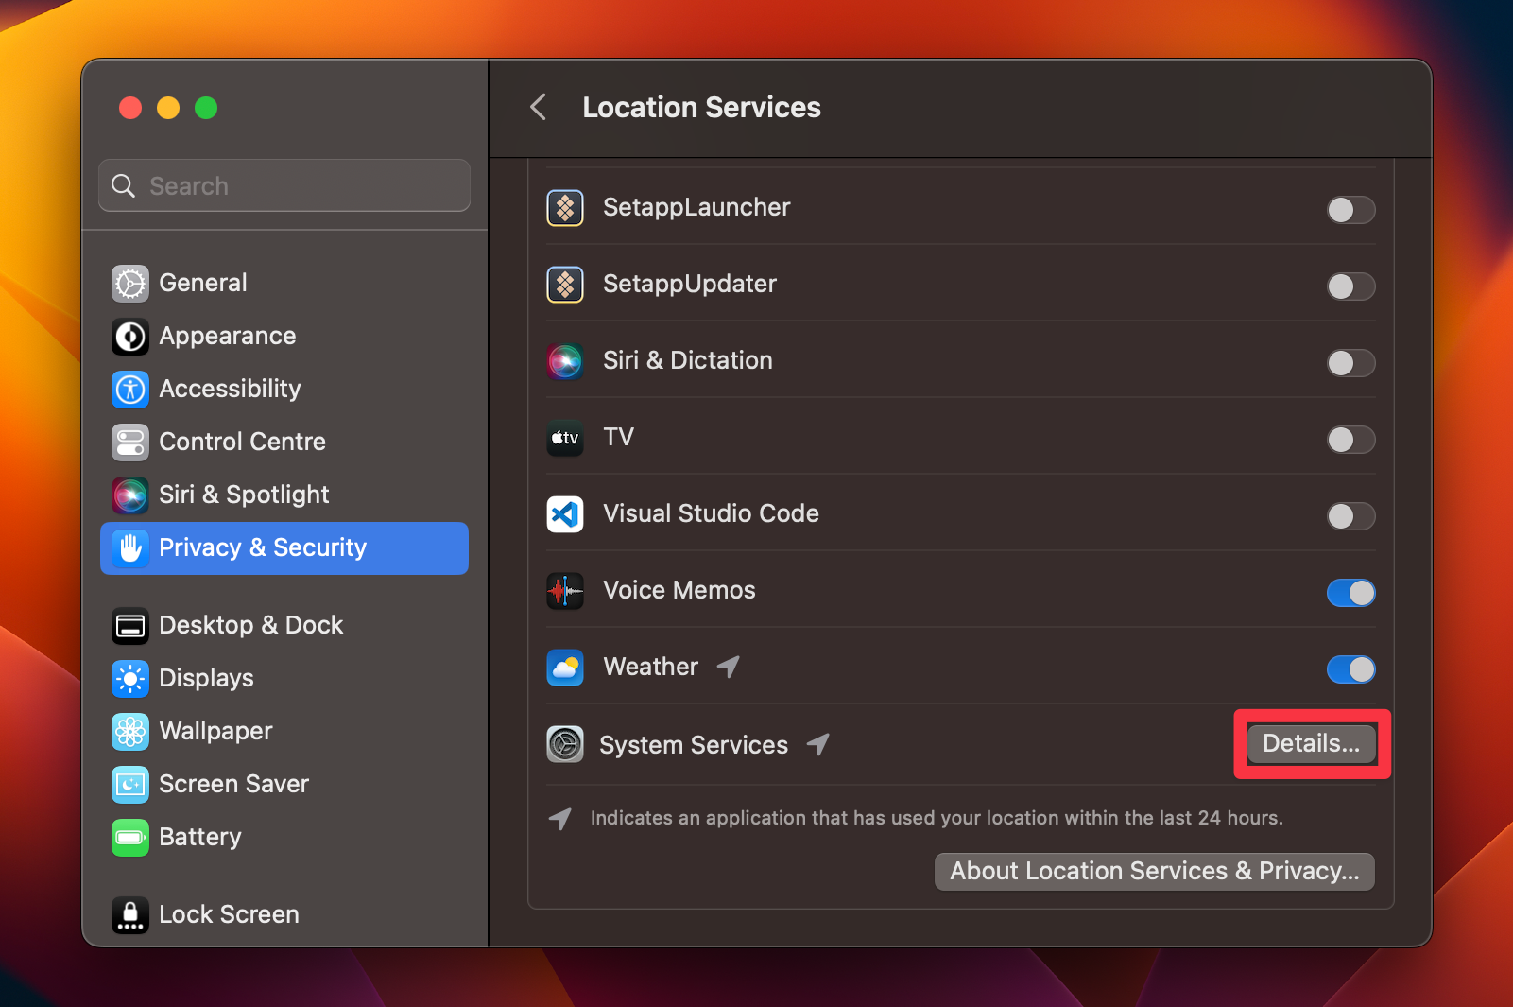Select the Weather app icon

click(x=565, y=668)
